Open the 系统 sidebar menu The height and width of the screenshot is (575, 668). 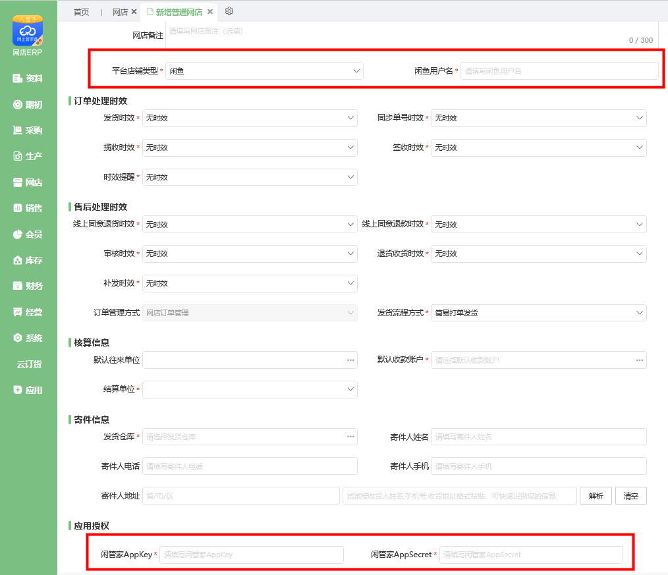(28, 338)
